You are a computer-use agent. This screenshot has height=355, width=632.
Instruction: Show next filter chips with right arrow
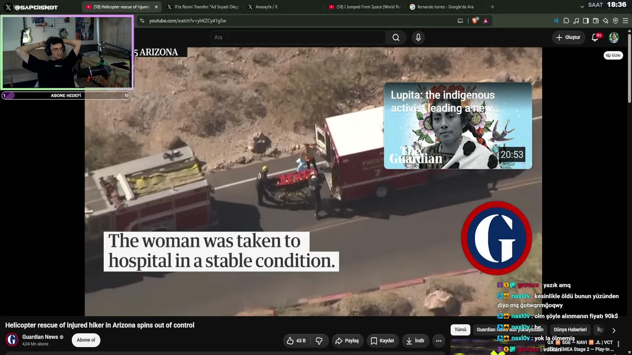coord(614,330)
